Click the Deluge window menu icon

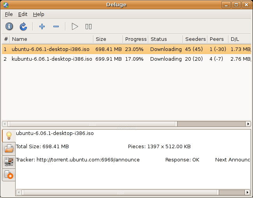click(6, 5)
